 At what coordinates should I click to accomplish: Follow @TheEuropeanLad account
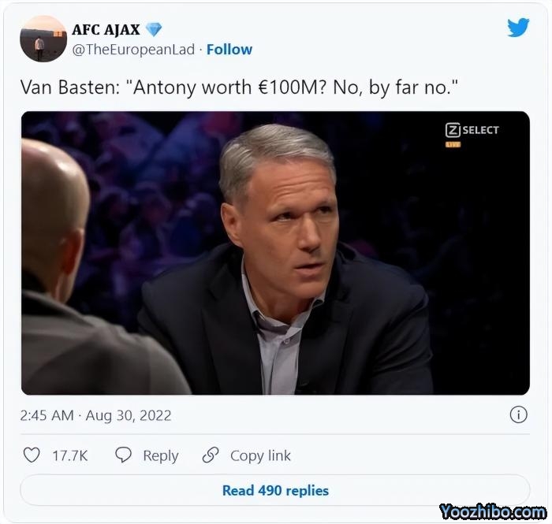(x=229, y=50)
